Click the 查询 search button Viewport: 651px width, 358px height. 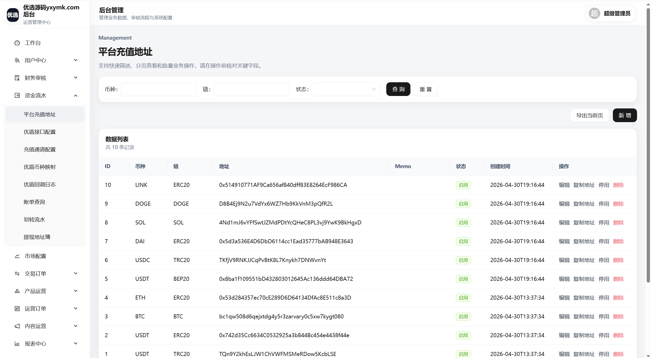coord(398,89)
